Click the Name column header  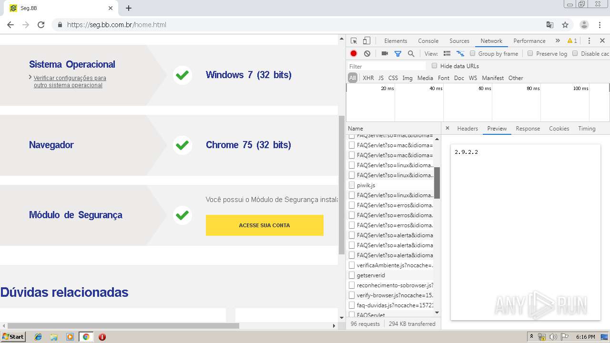(x=394, y=129)
